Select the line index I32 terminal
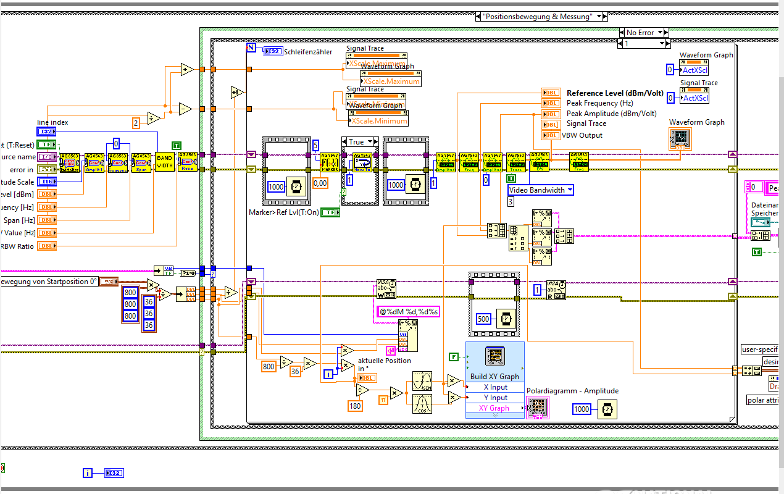 tap(47, 132)
